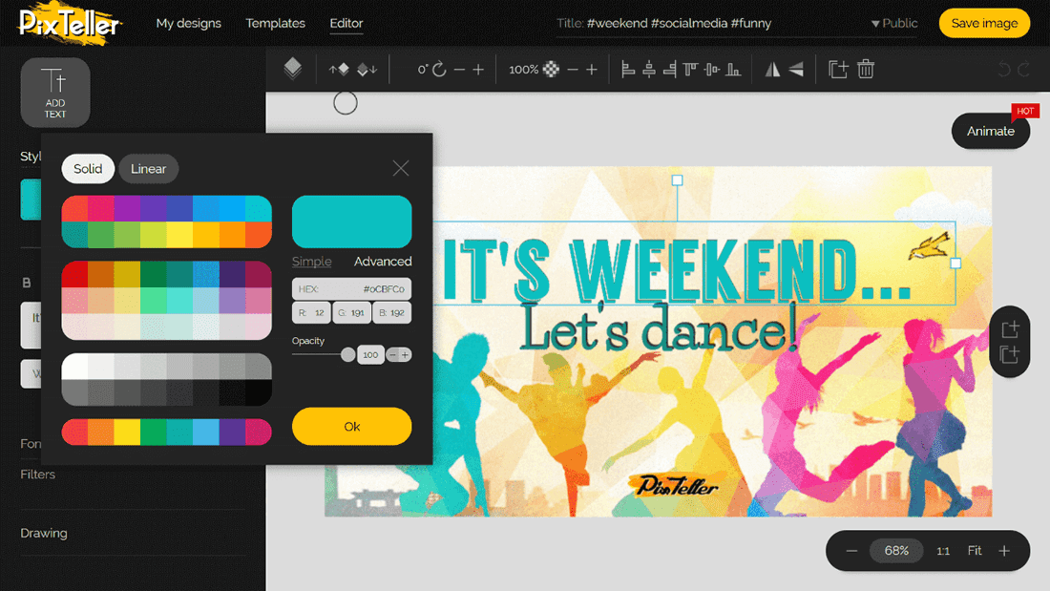Click the delete trash icon
This screenshot has width=1050, height=591.
(x=866, y=69)
